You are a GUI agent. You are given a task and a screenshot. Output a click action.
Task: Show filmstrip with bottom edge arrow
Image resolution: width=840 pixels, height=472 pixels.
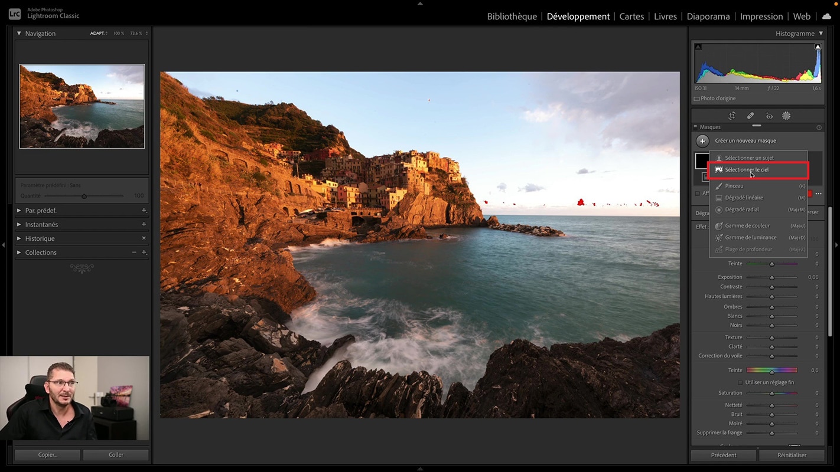click(x=420, y=469)
